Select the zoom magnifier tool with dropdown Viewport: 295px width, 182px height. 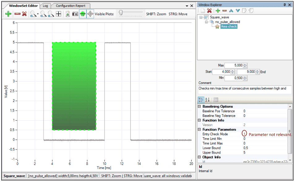33,14
